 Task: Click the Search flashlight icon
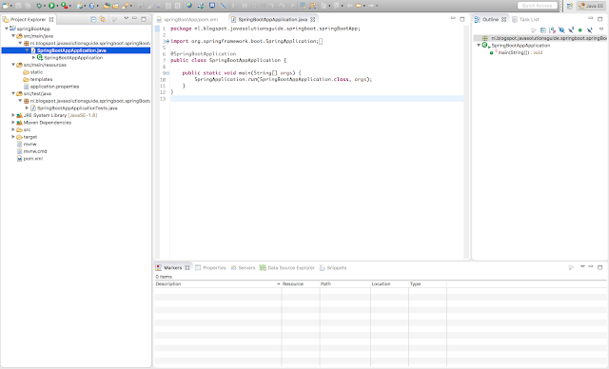click(x=126, y=6)
